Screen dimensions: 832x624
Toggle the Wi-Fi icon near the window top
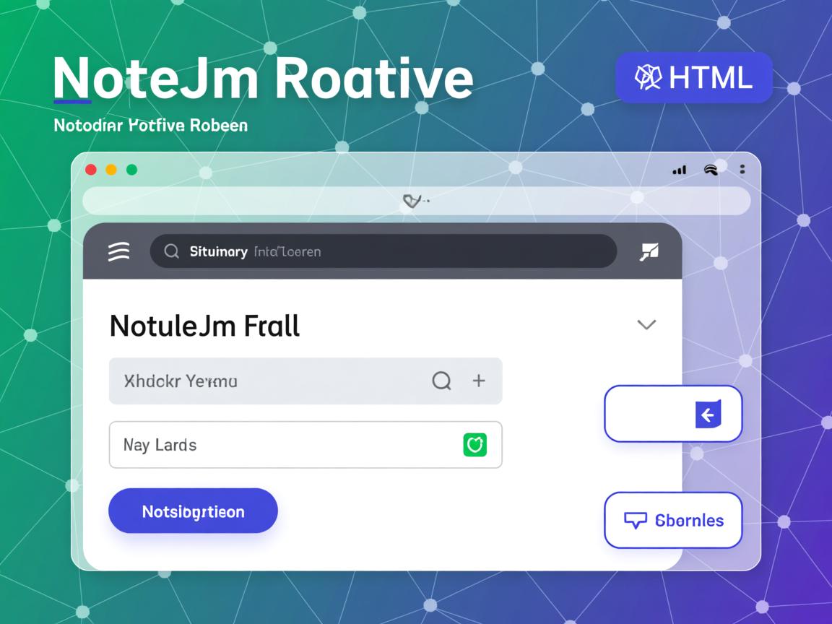pyautogui.click(x=711, y=168)
